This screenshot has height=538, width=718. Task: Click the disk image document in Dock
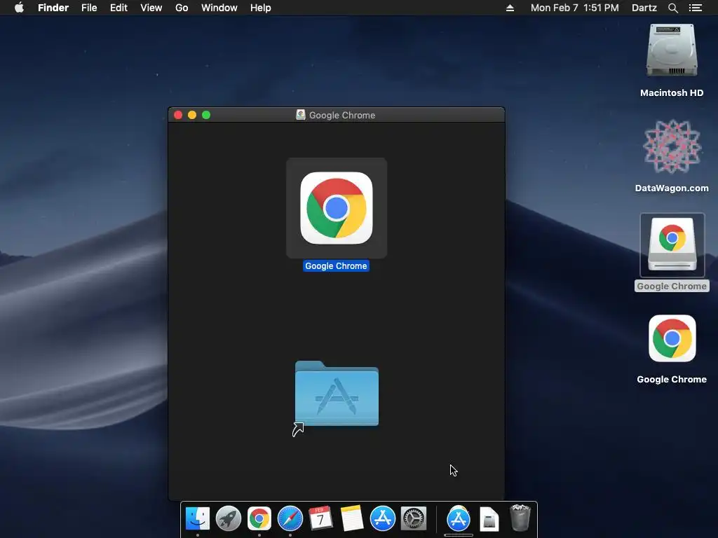(x=489, y=519)
